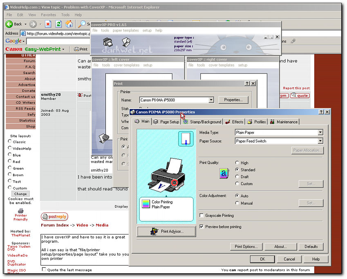Open the Media Type dropdown

tap(320, 132)
